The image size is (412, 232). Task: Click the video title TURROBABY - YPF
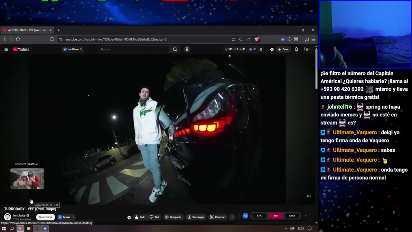(x=30, y=209)
